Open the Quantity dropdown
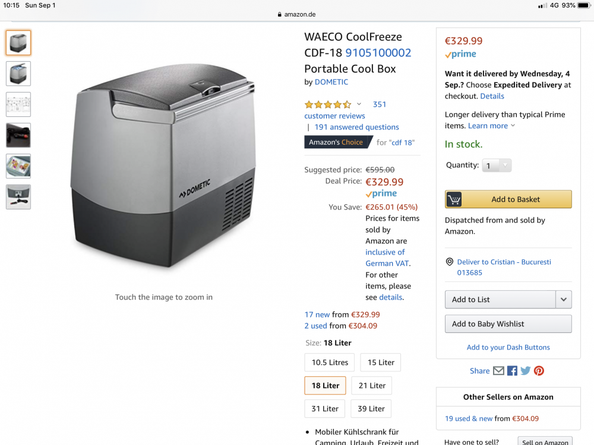Image resolution: width=594 pixels, height=445 pixels. [x=496, y=166]
